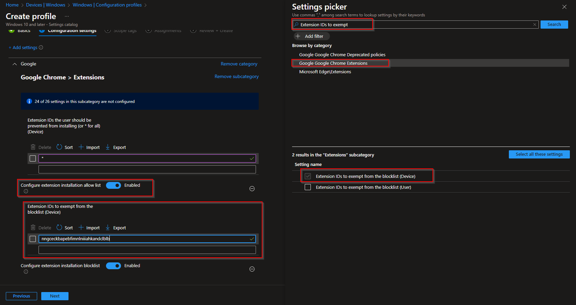Import into the exempt from blocklist list

pyautogui.click(x=89, y=228)
